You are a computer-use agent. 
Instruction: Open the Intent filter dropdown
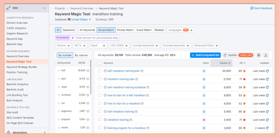point(98,45)
